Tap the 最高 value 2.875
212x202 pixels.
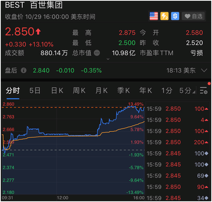(127, 33)
